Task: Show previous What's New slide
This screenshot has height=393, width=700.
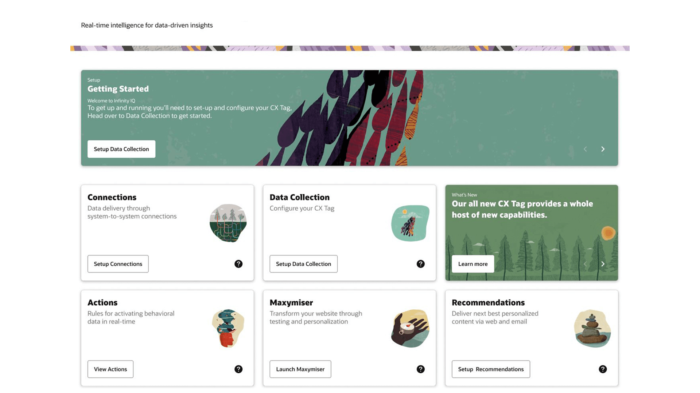Action: point(585,264)
